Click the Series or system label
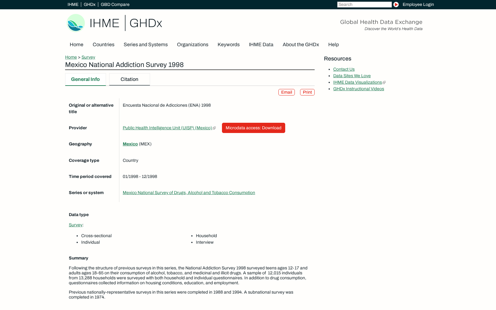This screenshot has width=496, height=310. [86, 193]
